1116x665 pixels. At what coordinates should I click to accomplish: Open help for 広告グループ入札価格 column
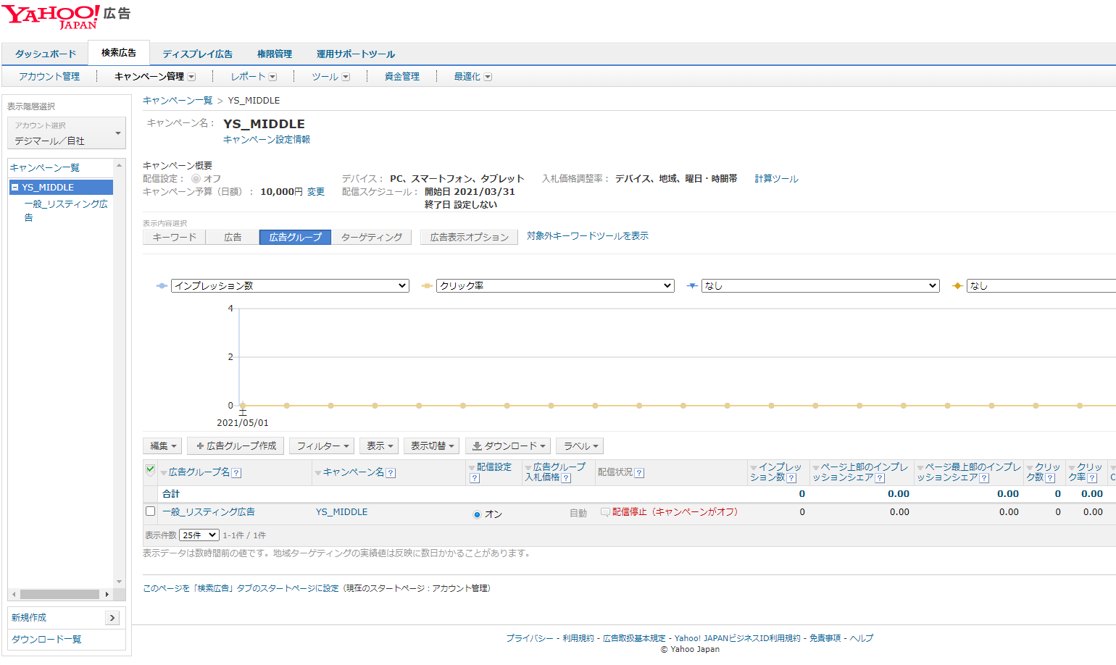[566, 478]
